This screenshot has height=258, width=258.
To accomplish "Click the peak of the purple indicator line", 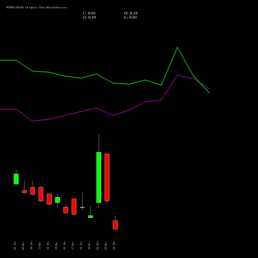I will (x=178, y=75).
